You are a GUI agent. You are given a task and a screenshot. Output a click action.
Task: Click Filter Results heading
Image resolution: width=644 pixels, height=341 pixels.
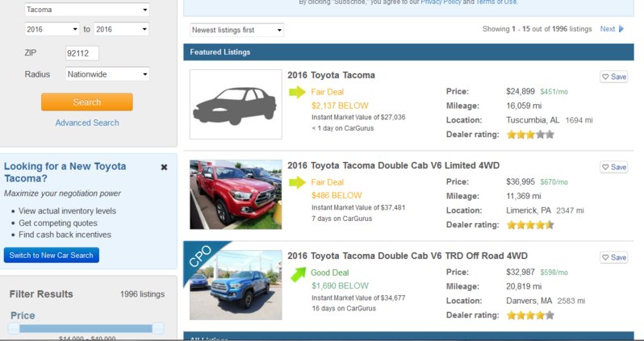pos(41,294)
